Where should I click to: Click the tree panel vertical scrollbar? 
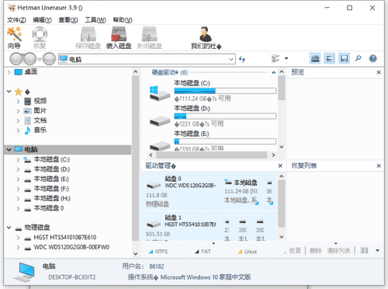tap(135, 158)
